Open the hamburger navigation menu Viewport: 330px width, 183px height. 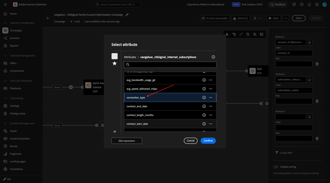click(x=5, y=4)
